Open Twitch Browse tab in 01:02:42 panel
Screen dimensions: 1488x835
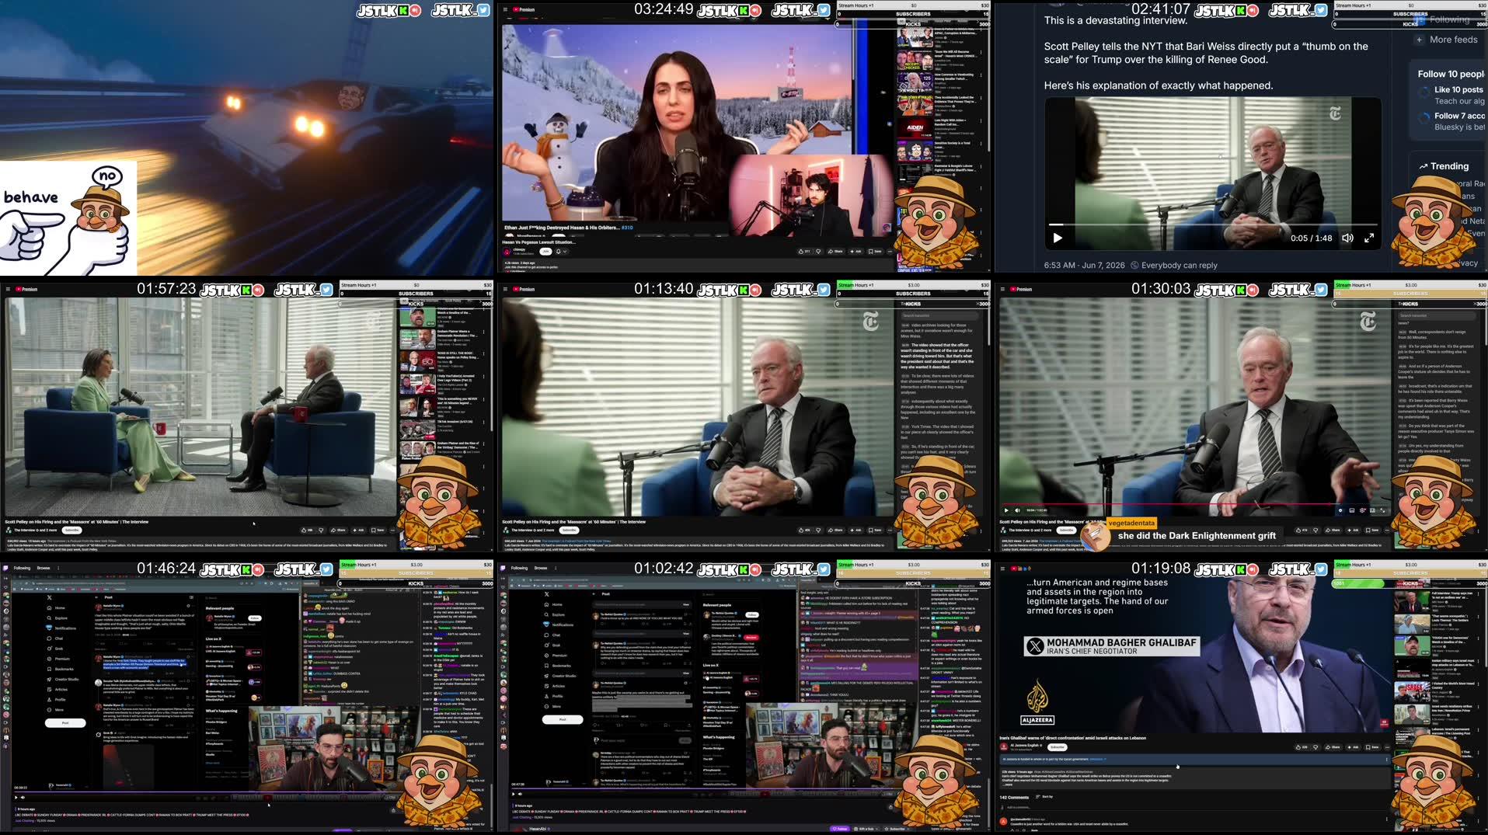coord(541,568)
